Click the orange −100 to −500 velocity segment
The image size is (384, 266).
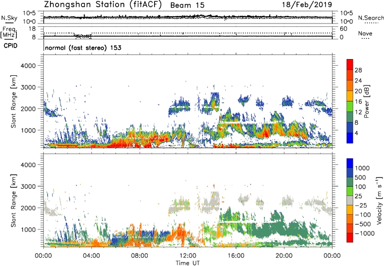(x=350, y=219)
